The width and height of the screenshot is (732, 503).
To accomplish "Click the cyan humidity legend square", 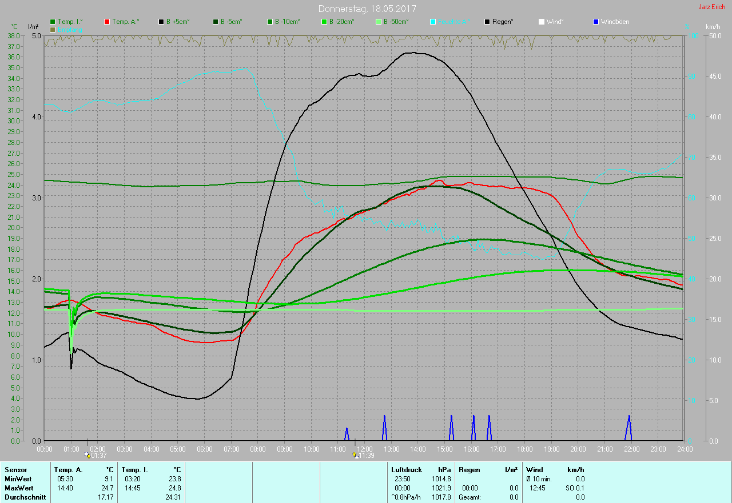I will click(x=433, y=22).
